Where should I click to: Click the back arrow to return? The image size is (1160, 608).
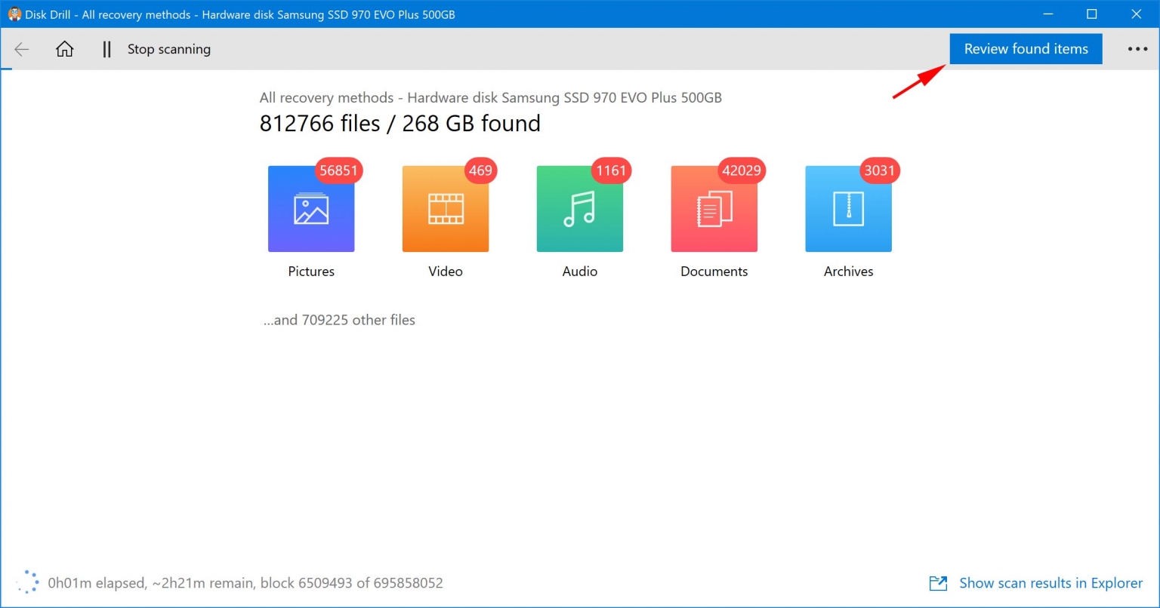pos(20,48)
